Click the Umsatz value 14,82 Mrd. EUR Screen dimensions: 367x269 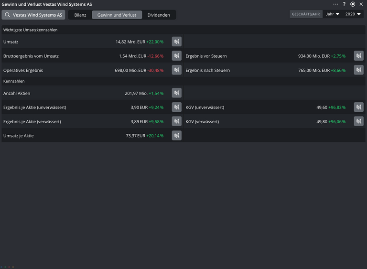tap(130, 42)
